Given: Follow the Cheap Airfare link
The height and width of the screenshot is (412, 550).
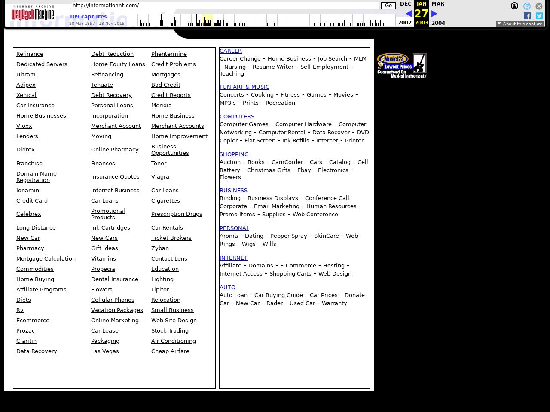Looking at the screenshot, I should [170, 351].
